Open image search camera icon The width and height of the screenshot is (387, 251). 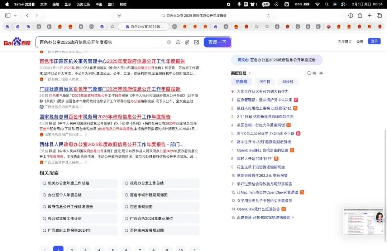pyautogui.click(x=196, y=42)
